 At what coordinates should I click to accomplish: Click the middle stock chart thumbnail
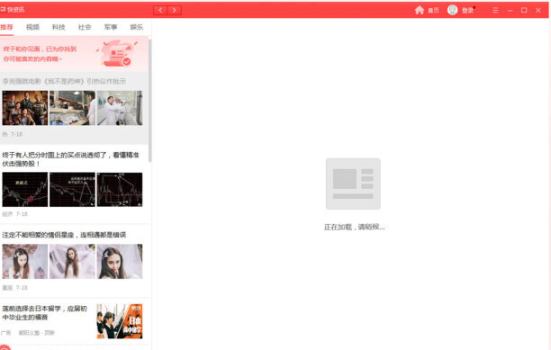[72, 190]
